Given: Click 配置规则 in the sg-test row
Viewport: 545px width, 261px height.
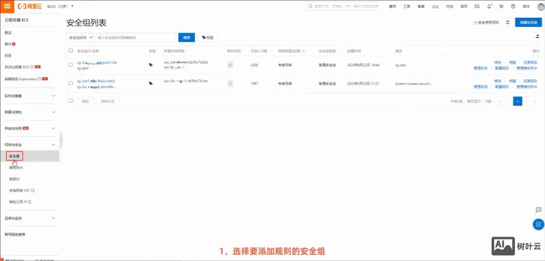Looking at the screenshot, I should (x=502, y=68).
